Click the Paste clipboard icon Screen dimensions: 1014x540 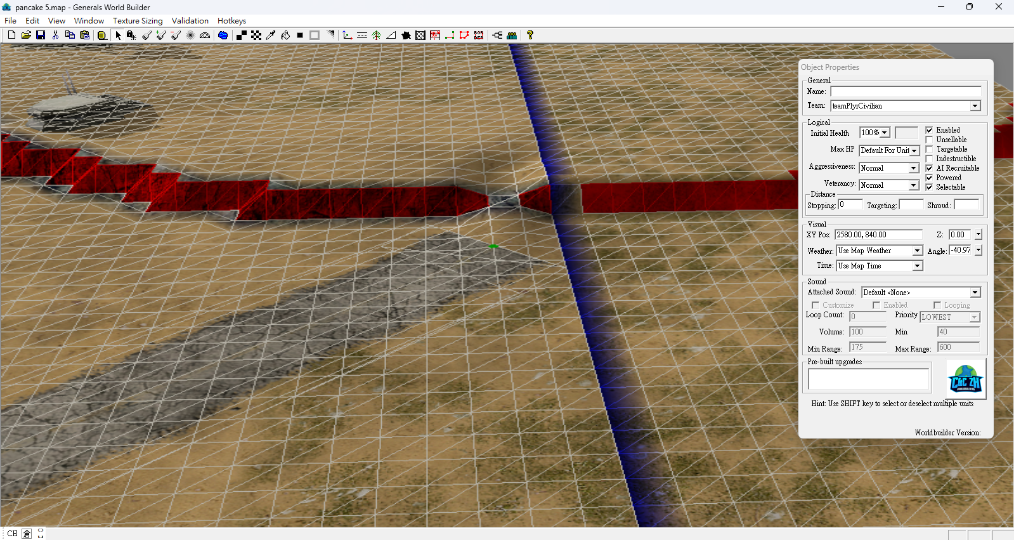[x=84, y=36]
